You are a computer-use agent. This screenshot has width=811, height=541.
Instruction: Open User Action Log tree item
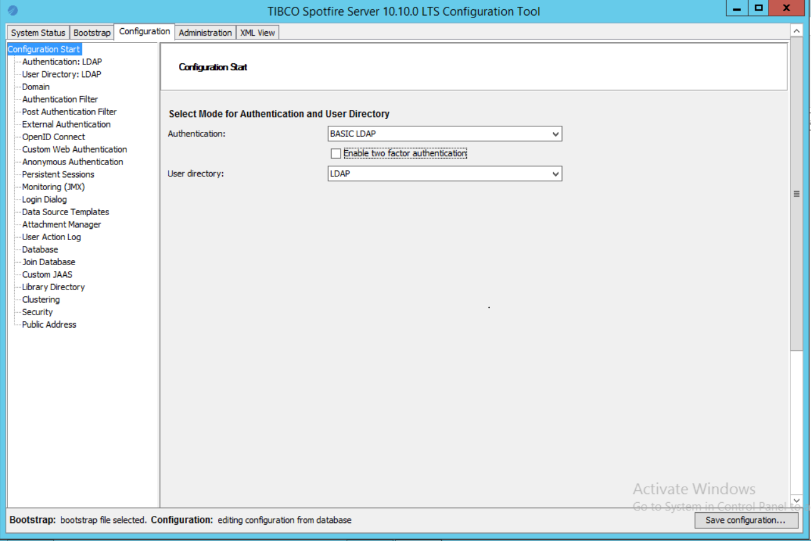51,237
